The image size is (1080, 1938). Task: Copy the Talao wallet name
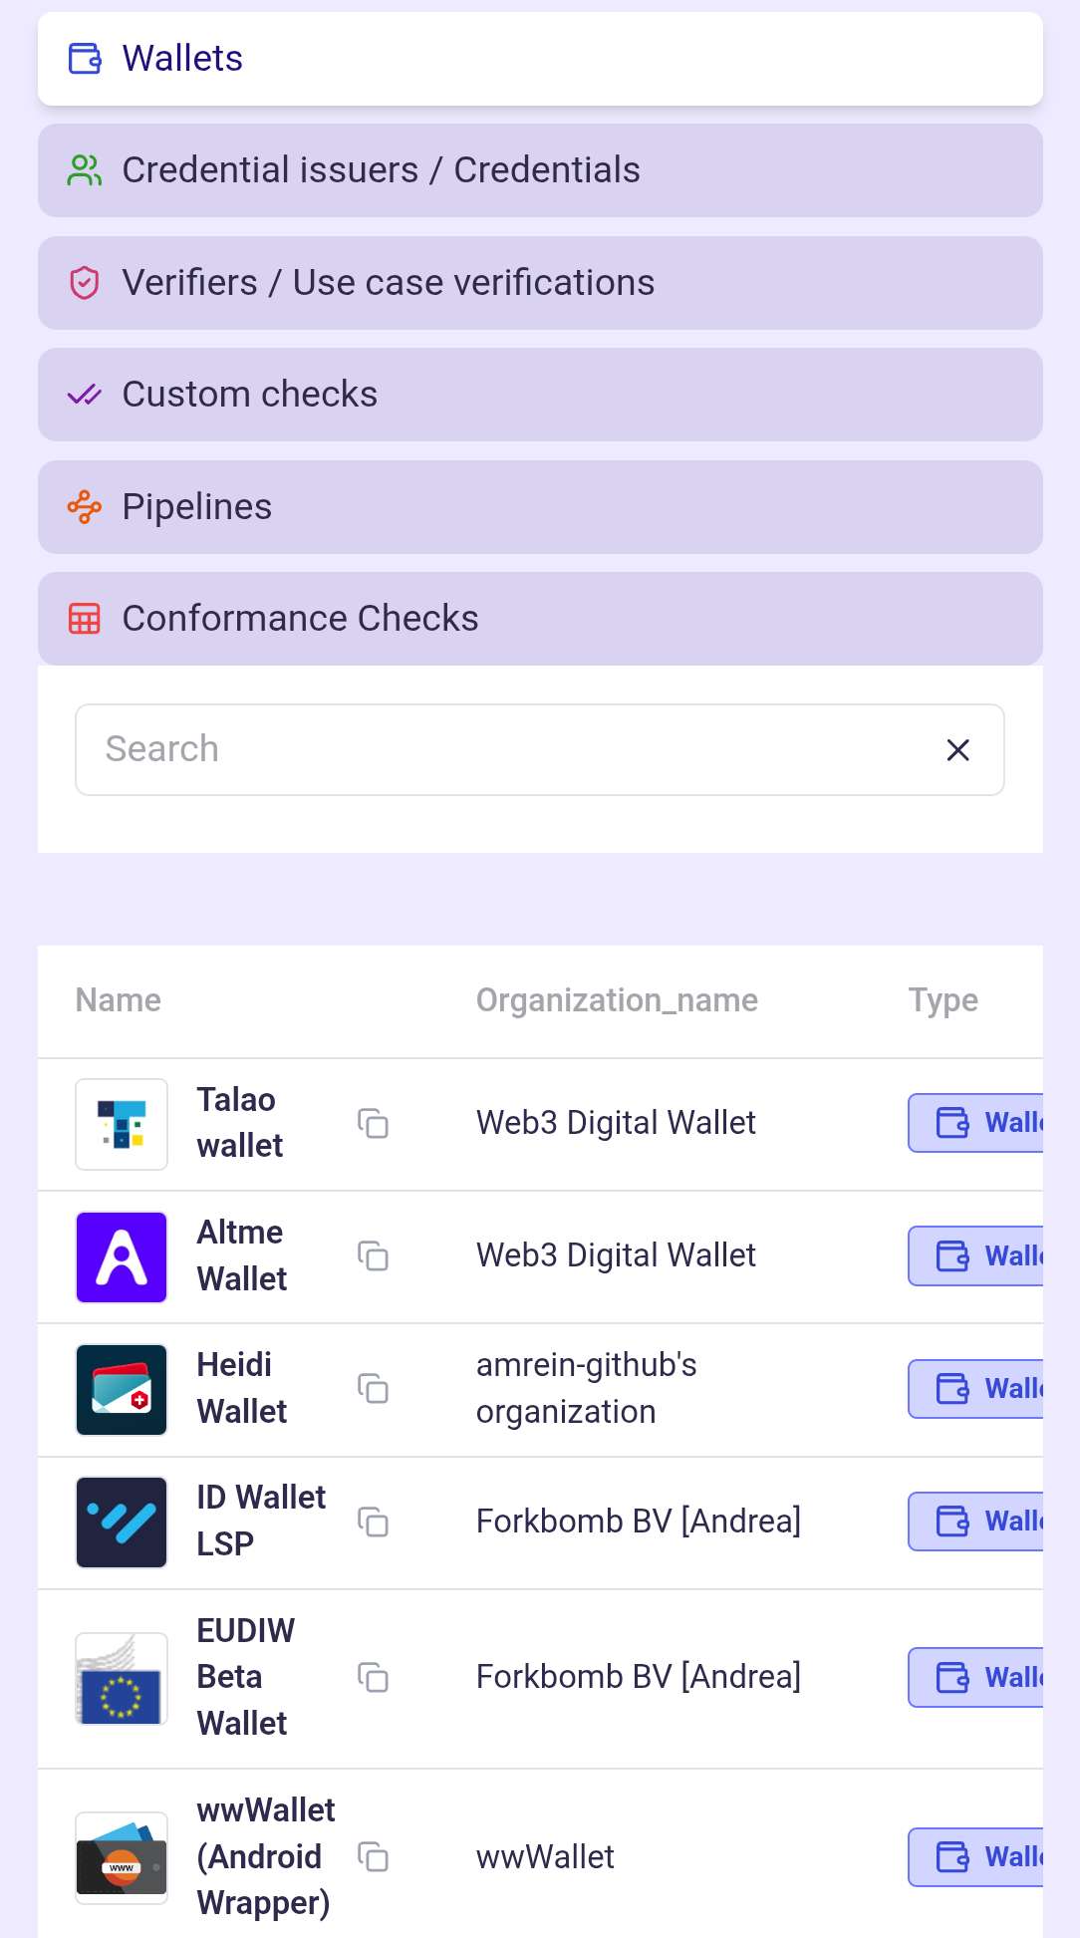click(373, 1123)
